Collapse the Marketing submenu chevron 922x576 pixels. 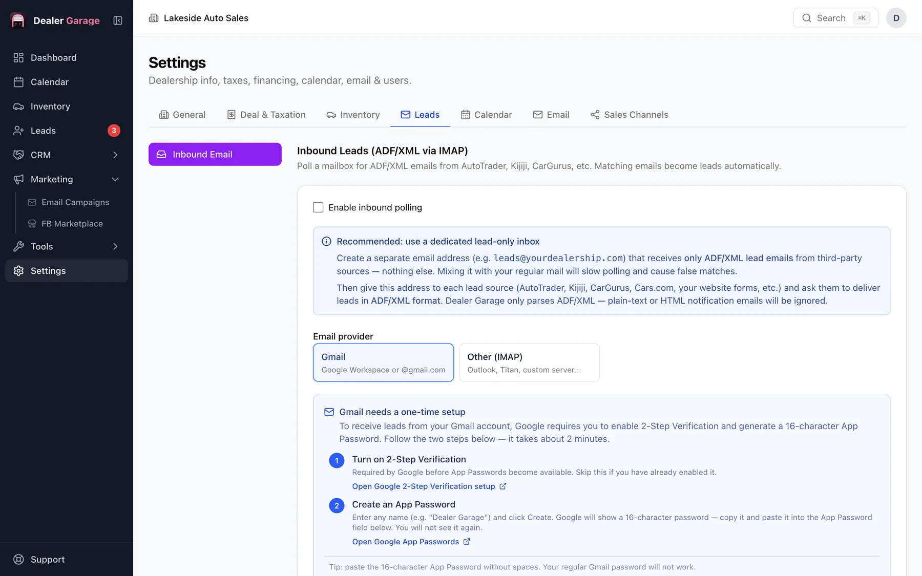[115, 179]
